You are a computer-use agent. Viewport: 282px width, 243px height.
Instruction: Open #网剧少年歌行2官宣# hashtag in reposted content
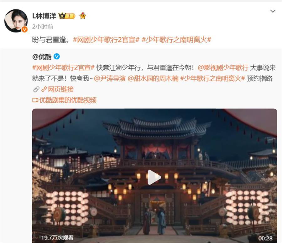click(x=63, y=67)
